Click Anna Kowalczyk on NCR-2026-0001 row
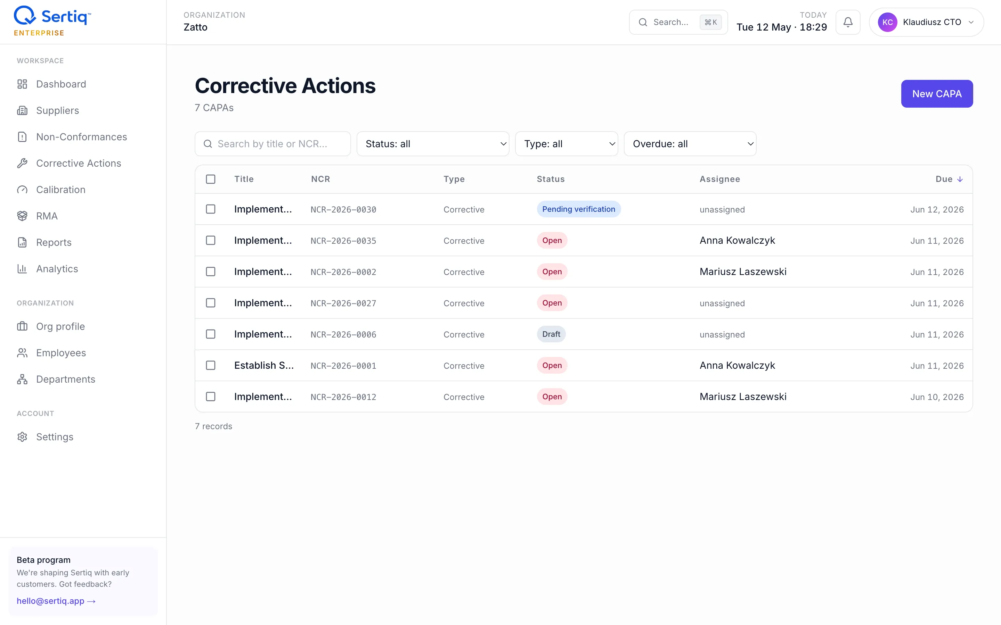1001x625 pixels. (737, 365)
